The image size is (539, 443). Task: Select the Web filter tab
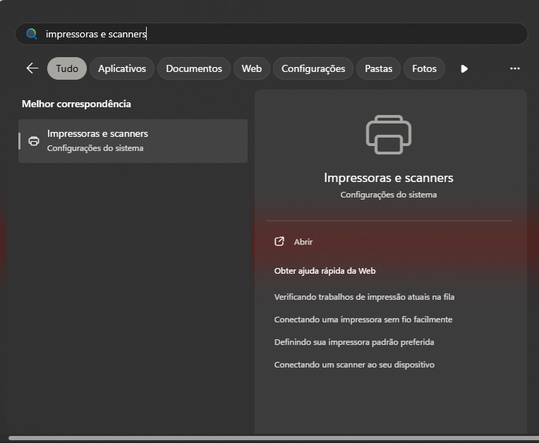[251, 68]
